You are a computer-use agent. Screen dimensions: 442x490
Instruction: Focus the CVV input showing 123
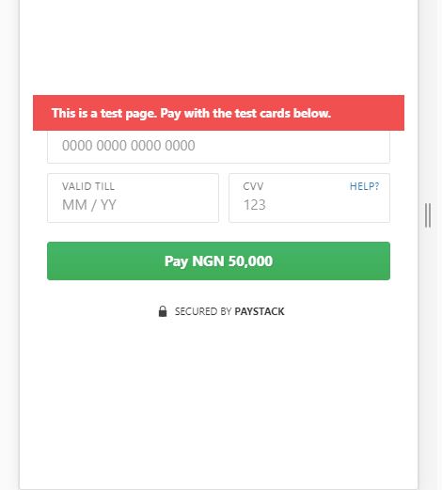(309, 198)
